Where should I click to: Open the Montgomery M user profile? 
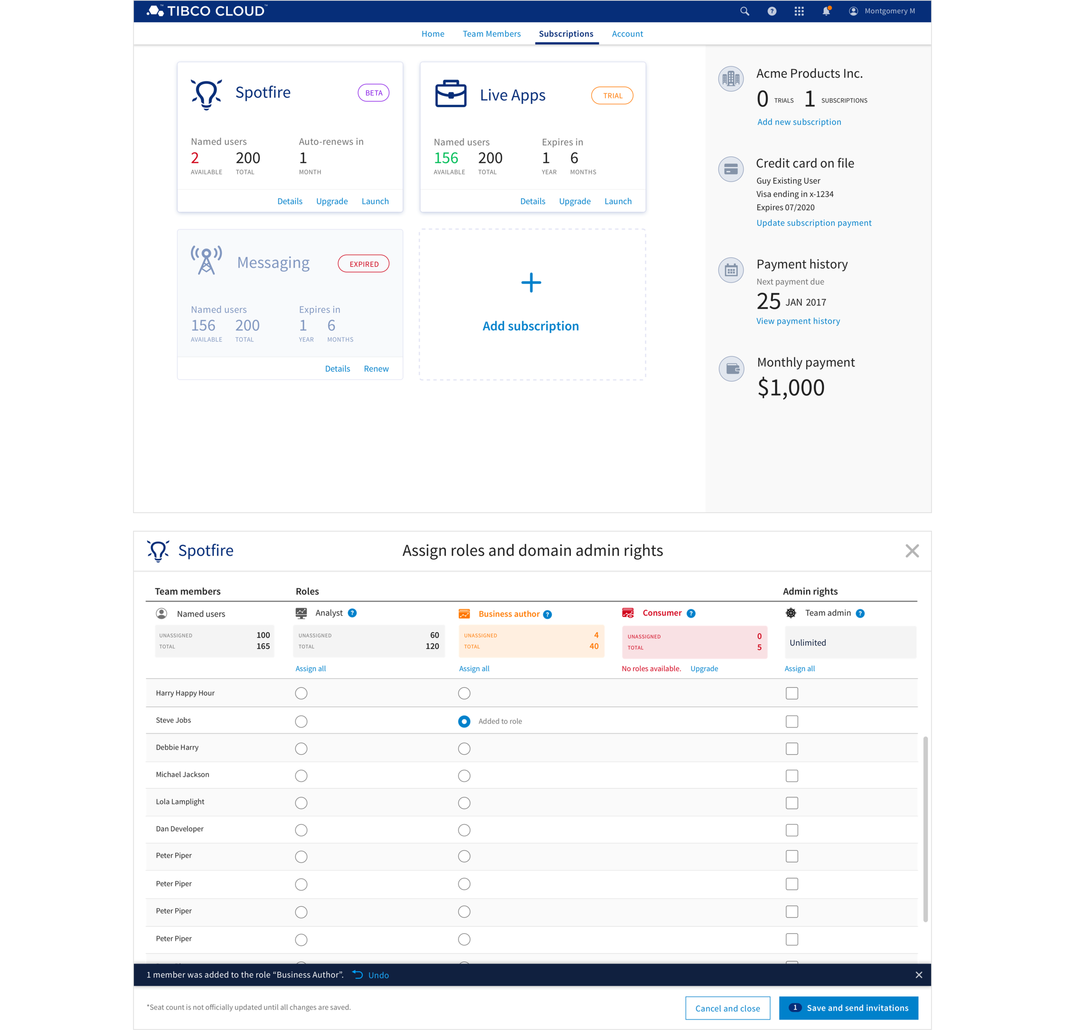pyautogui.click(x=882, y=11)
